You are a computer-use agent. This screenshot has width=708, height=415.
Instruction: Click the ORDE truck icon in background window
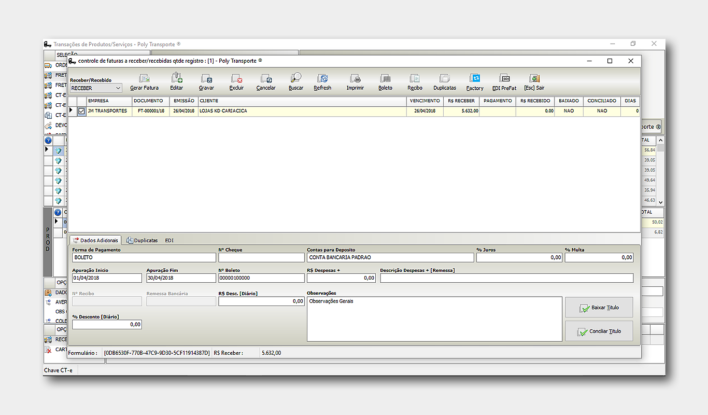(x=48, y=65)
